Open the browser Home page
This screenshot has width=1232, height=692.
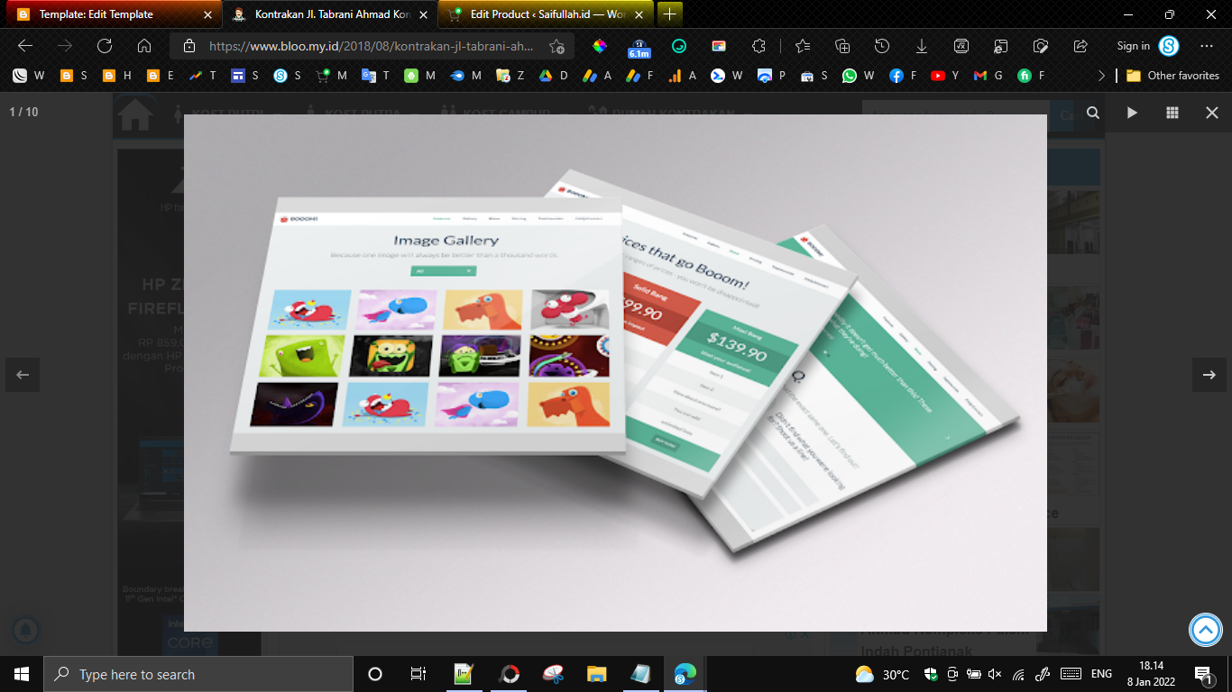point(144,46)
